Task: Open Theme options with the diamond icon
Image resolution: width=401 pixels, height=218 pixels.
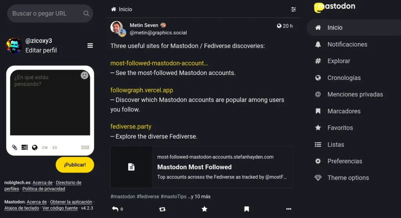Action: [348, 178]
